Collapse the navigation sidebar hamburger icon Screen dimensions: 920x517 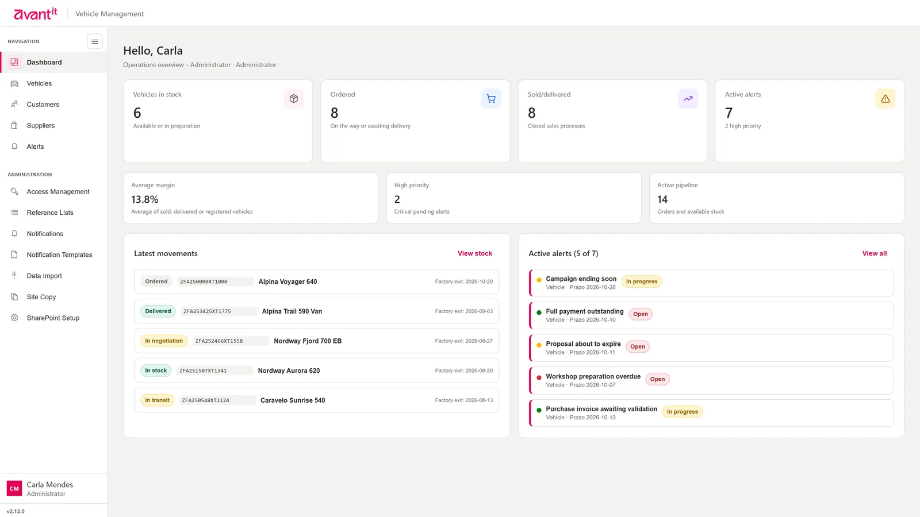[x=95, y=41]
